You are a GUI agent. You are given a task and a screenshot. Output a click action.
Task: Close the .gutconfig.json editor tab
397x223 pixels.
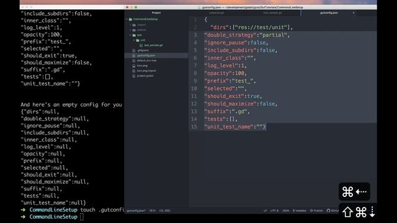[354, 12]
